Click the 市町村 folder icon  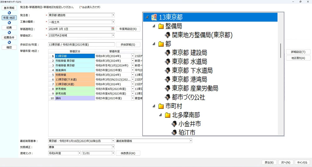click(161, 106)
